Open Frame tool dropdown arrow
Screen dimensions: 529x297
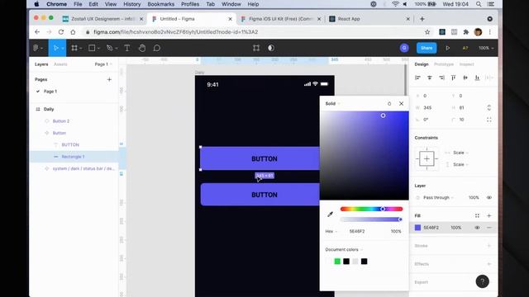pos(81,49)
